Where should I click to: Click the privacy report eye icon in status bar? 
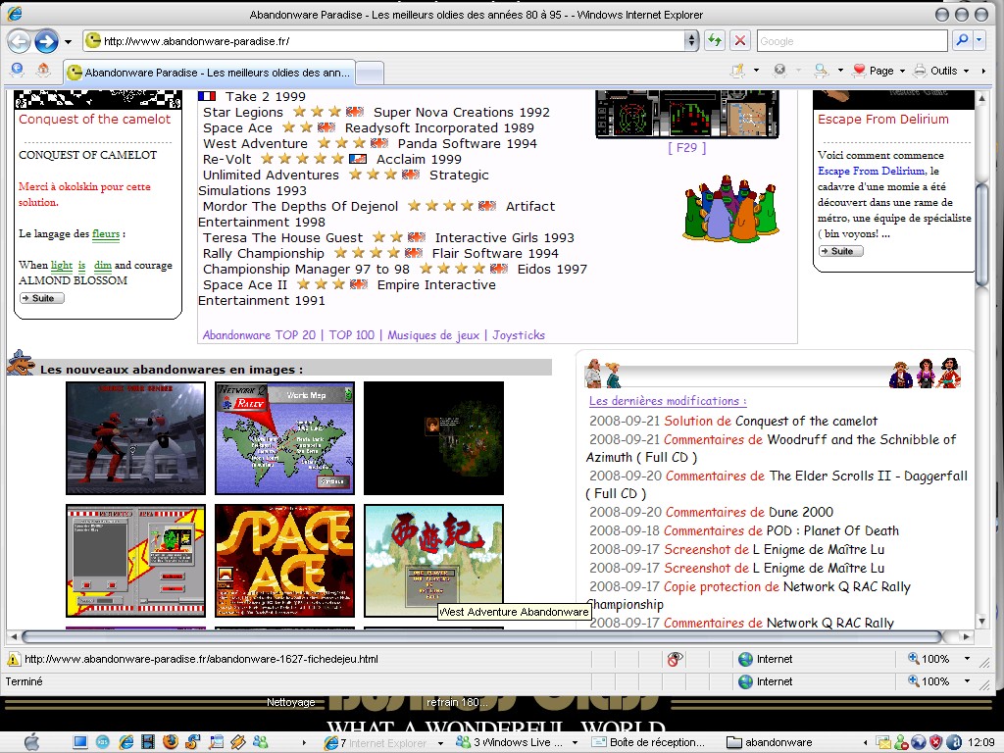675,659
